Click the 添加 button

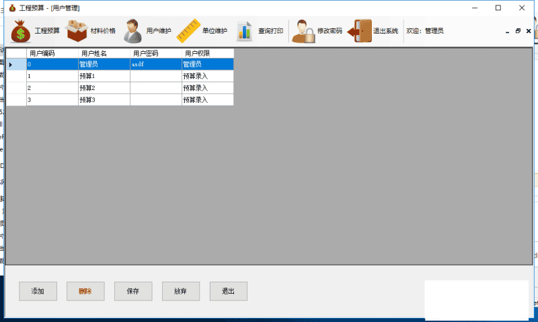(x=38, y=291)
